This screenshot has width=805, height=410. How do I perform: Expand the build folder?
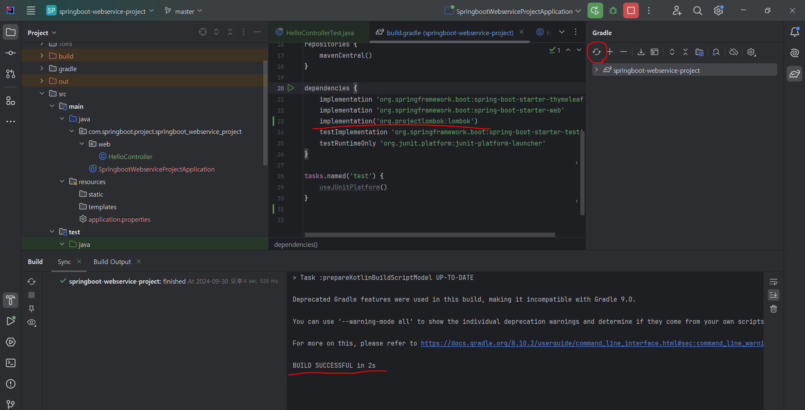tap(42, 56)
